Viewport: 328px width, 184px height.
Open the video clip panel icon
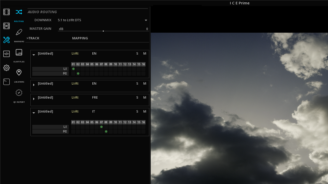click(6, 26)
